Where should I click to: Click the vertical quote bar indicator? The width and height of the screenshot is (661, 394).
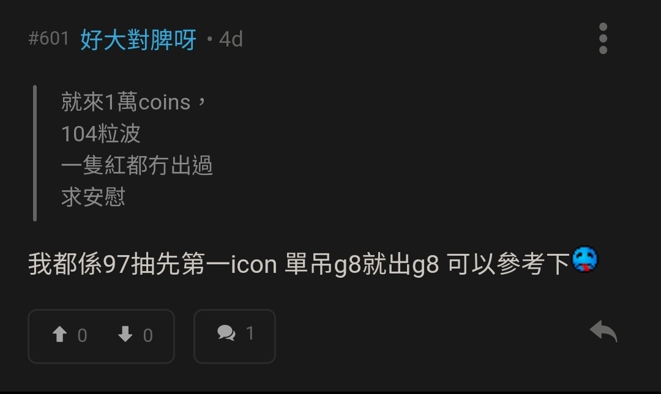coord(35,153)
